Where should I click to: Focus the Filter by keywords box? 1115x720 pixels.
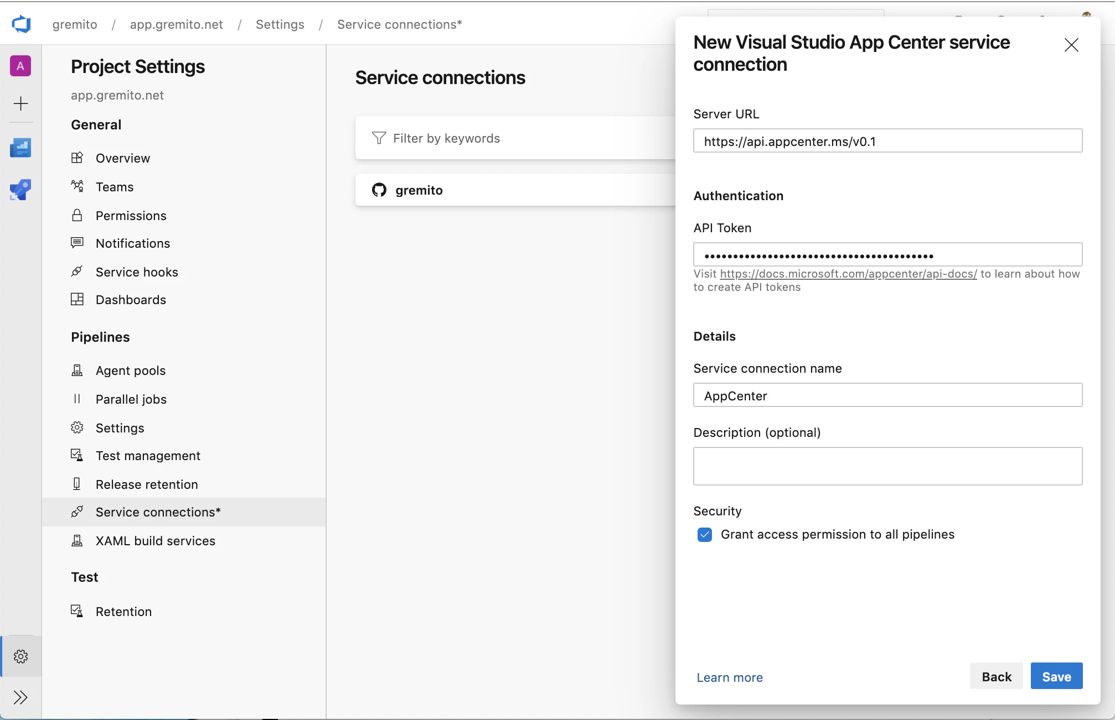[515, 138]
